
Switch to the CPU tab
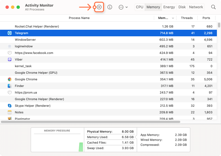[x=140, y=7]
